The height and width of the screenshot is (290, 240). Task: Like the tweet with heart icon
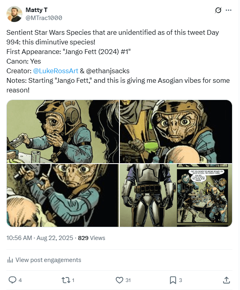(x=119, y=280)
